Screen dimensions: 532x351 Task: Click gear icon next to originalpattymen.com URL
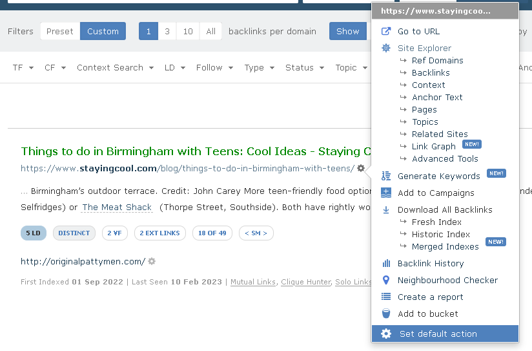tap(152, 261)
